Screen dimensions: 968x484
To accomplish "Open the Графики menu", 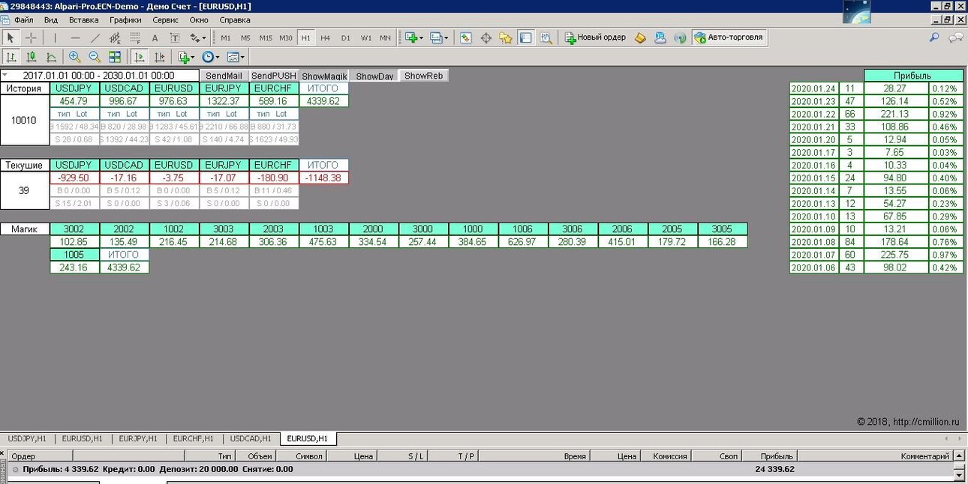I will click(125, 19).
